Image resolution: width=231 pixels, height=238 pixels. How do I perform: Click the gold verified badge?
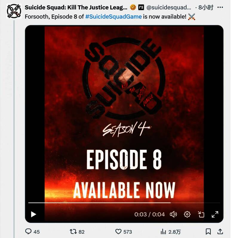(133, 7)
